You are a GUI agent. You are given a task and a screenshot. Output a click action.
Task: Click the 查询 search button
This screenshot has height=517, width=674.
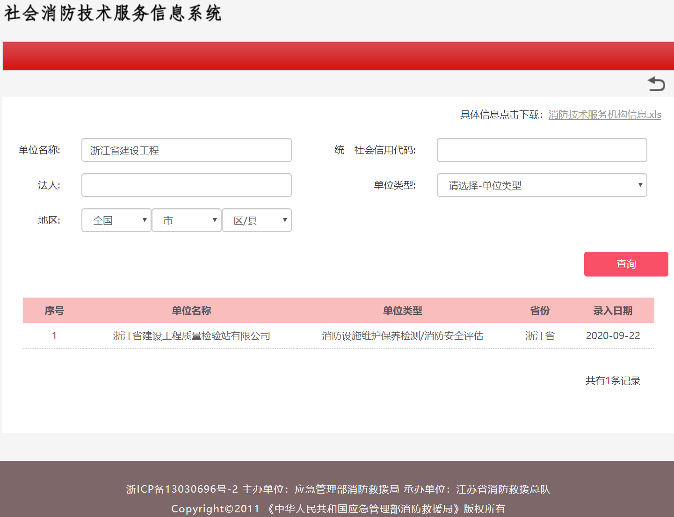coord(626,264)
